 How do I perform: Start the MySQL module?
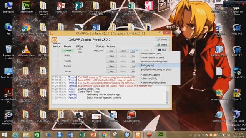111,56
